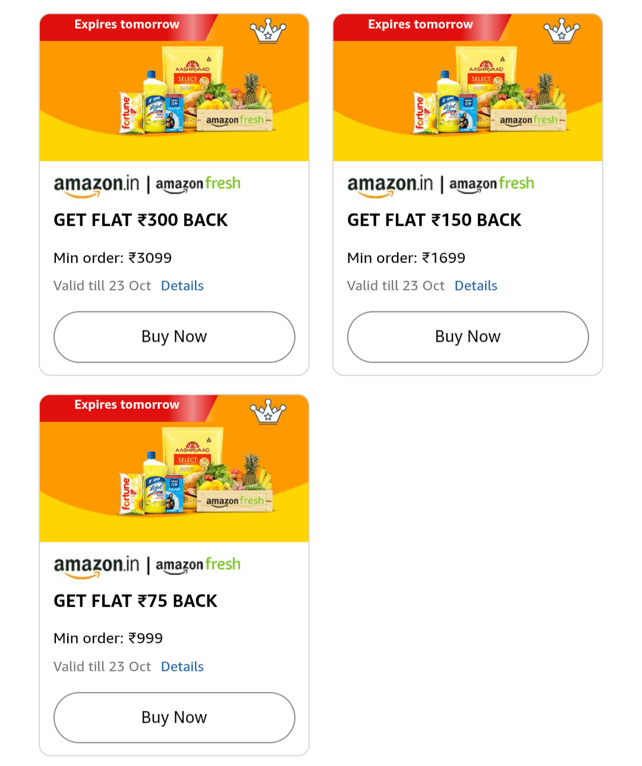The image size is (642, 766).
Task: Select the GET FLAT ₹300 BACK heading
Action: [141, 220]
